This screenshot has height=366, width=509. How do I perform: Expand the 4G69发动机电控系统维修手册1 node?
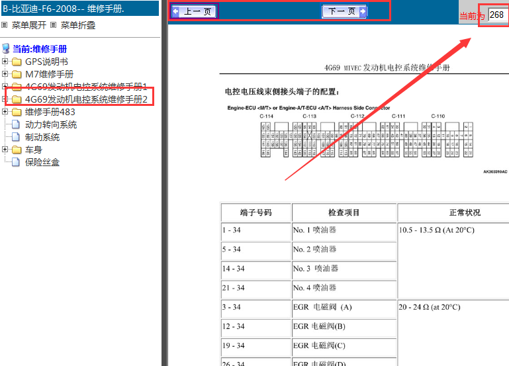tap(5, 86)
